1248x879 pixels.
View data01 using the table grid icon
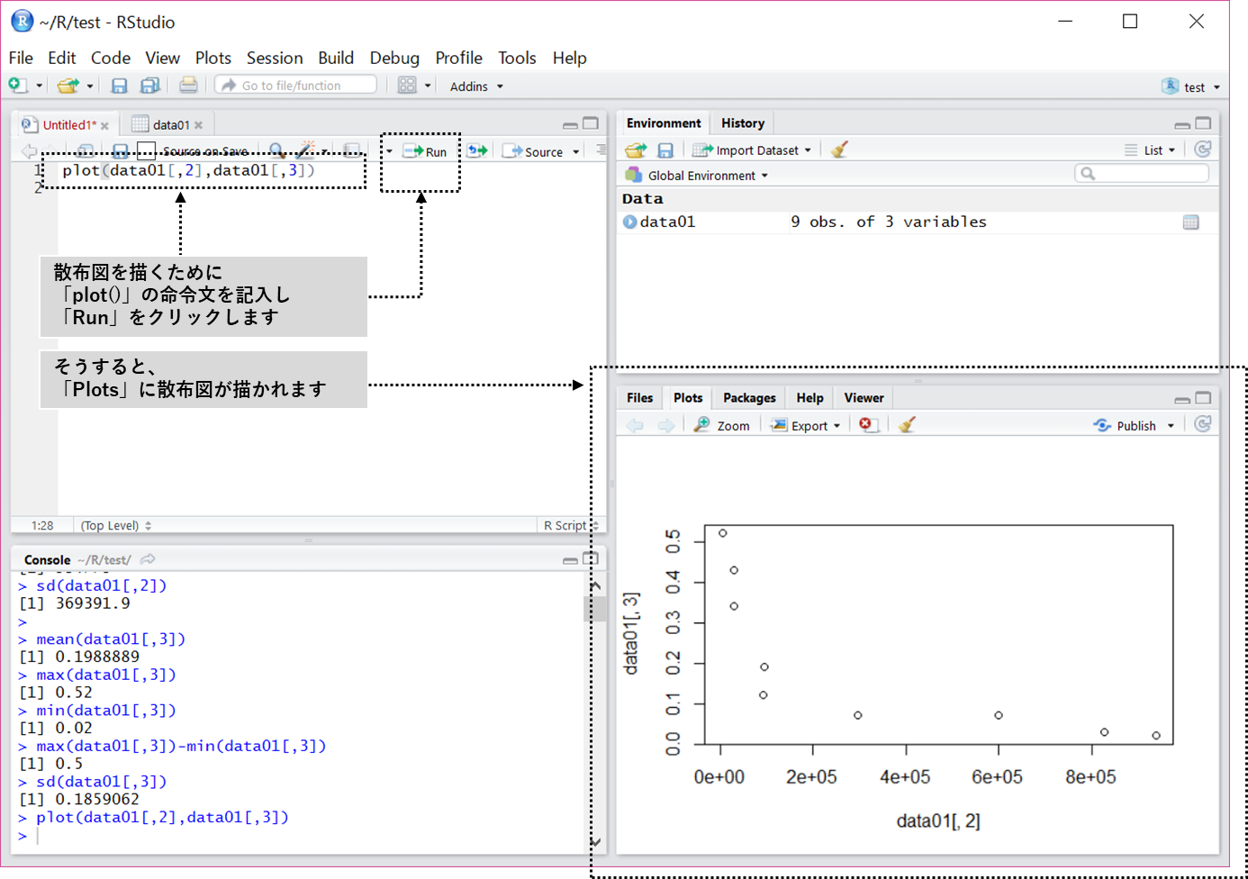click(1190, 222)
